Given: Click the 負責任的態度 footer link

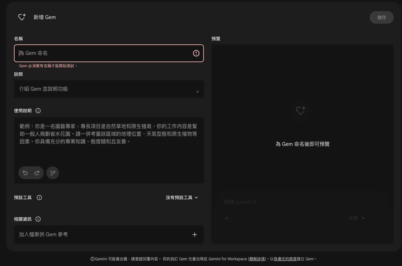Looking at the screenshot, I should click(x=285, y=259).
